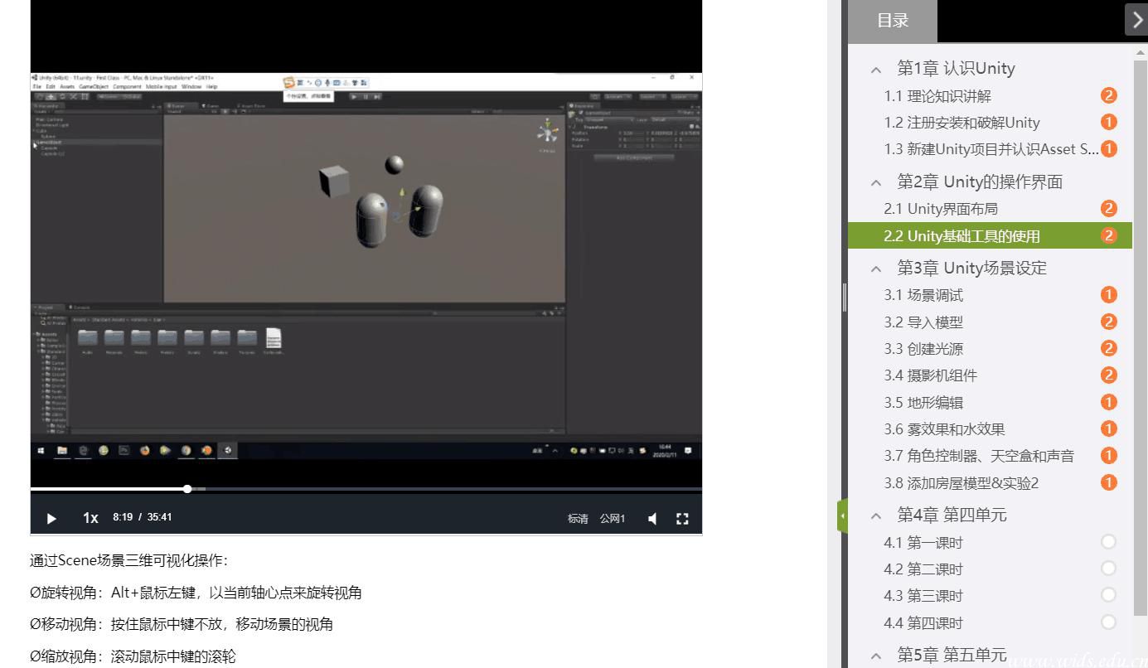Change the 公网1 network line

(613, 519)
